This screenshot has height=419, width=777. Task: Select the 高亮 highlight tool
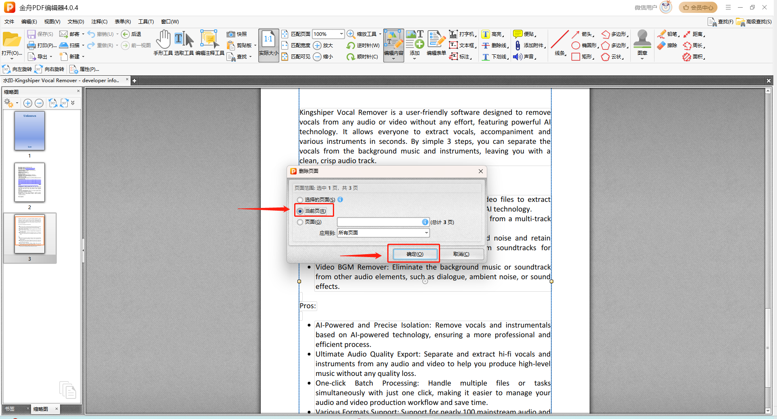click(x=493, y=34)
